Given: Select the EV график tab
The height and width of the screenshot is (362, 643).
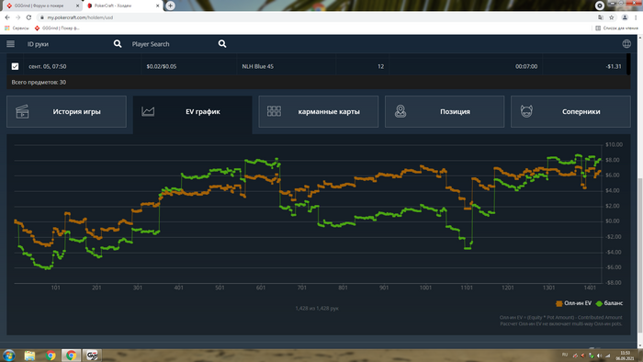Looking at the screenshot, I should (x=192, y=114).
